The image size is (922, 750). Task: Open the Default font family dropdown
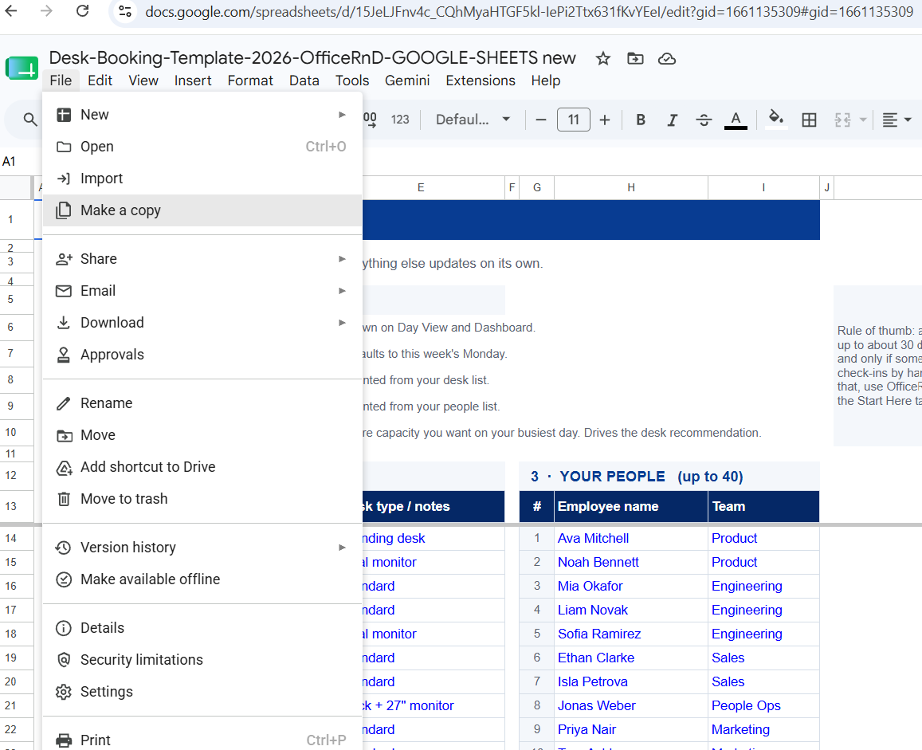tap(473, 120)
